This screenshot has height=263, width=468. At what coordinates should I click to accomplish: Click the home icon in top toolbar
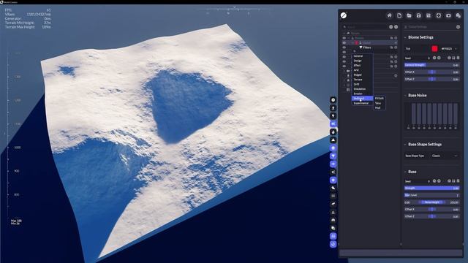tap(389, 15)
